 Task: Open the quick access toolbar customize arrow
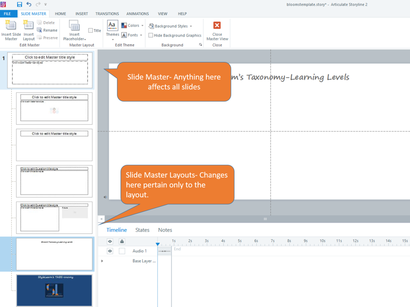(46, 4)
